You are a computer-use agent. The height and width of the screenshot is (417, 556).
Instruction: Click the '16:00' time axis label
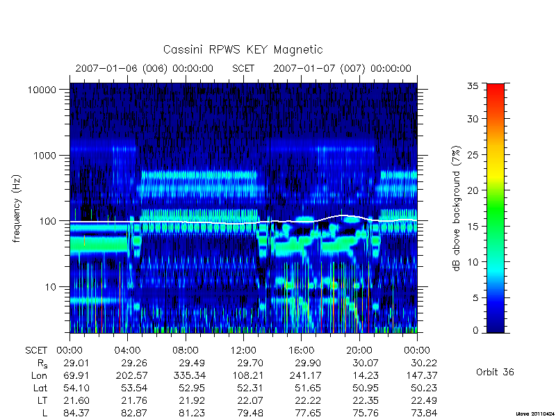tap(301, 351)
